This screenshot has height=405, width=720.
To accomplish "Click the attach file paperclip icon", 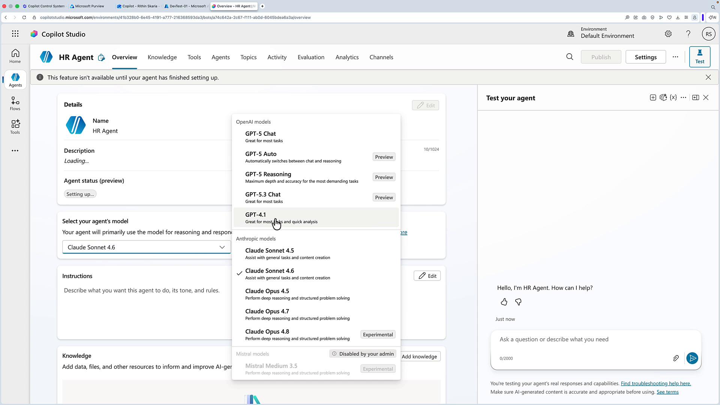I will pos(676,358).
